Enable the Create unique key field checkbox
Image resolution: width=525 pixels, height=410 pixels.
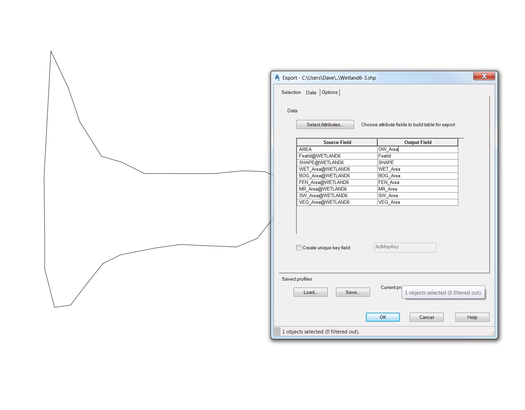pos(299,248)
